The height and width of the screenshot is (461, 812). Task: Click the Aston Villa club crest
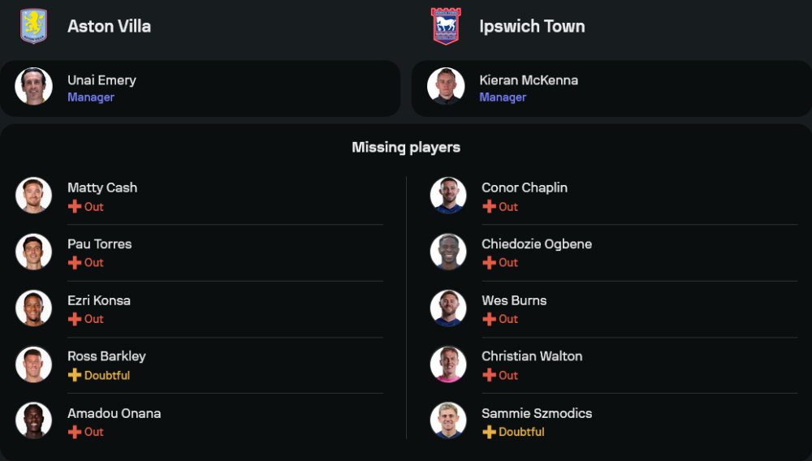(x=33, y=26)
